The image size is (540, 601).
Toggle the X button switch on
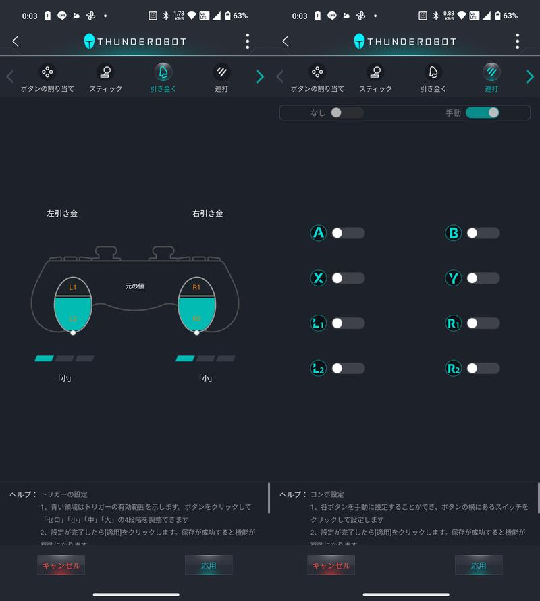click(x=349, y=278)
